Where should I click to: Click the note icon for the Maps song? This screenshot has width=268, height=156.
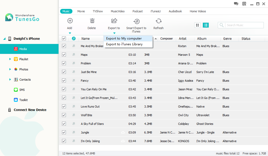click(74, 54)
